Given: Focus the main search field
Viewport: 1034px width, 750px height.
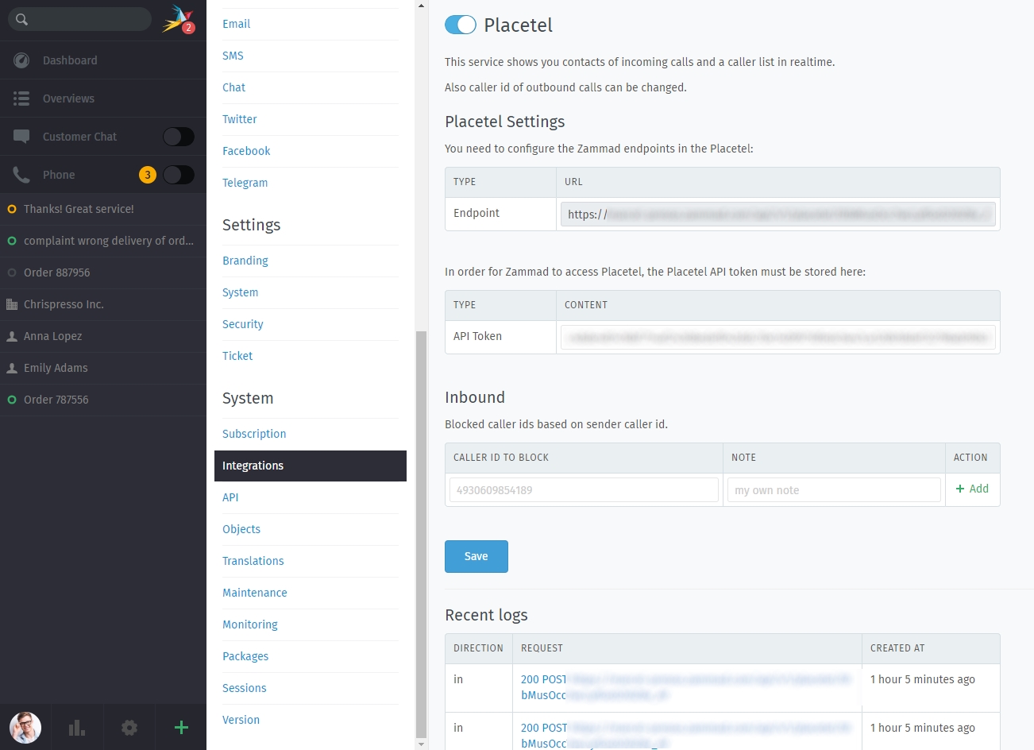Looking at the screenshot, I should click(x=79, y=19).
